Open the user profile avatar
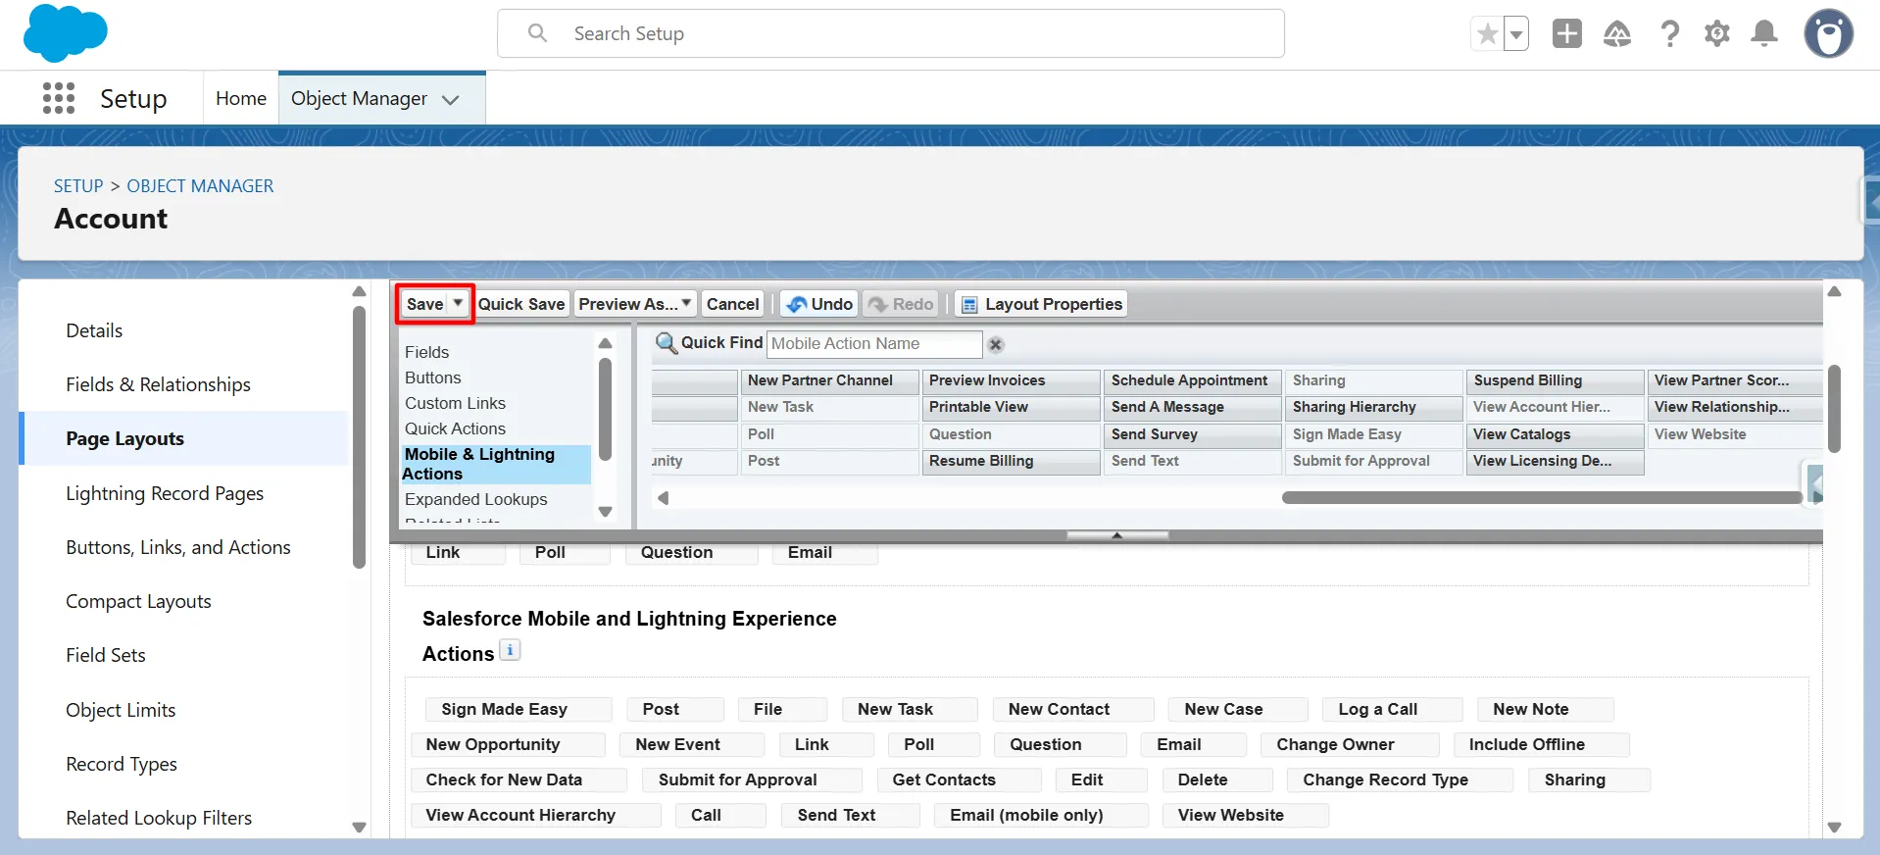 coord(1829,33)
